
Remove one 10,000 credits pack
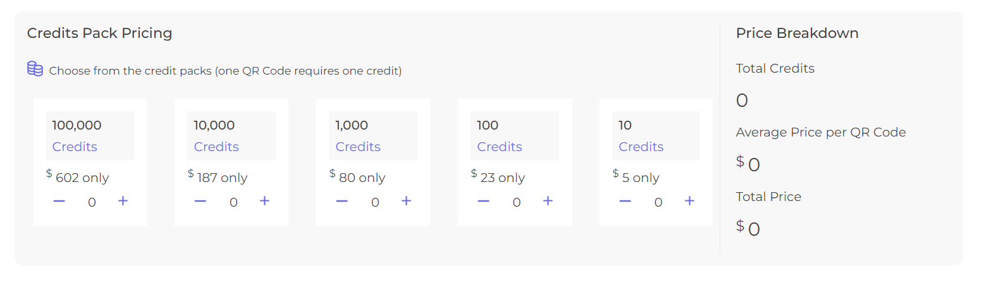tap(200, 201)
